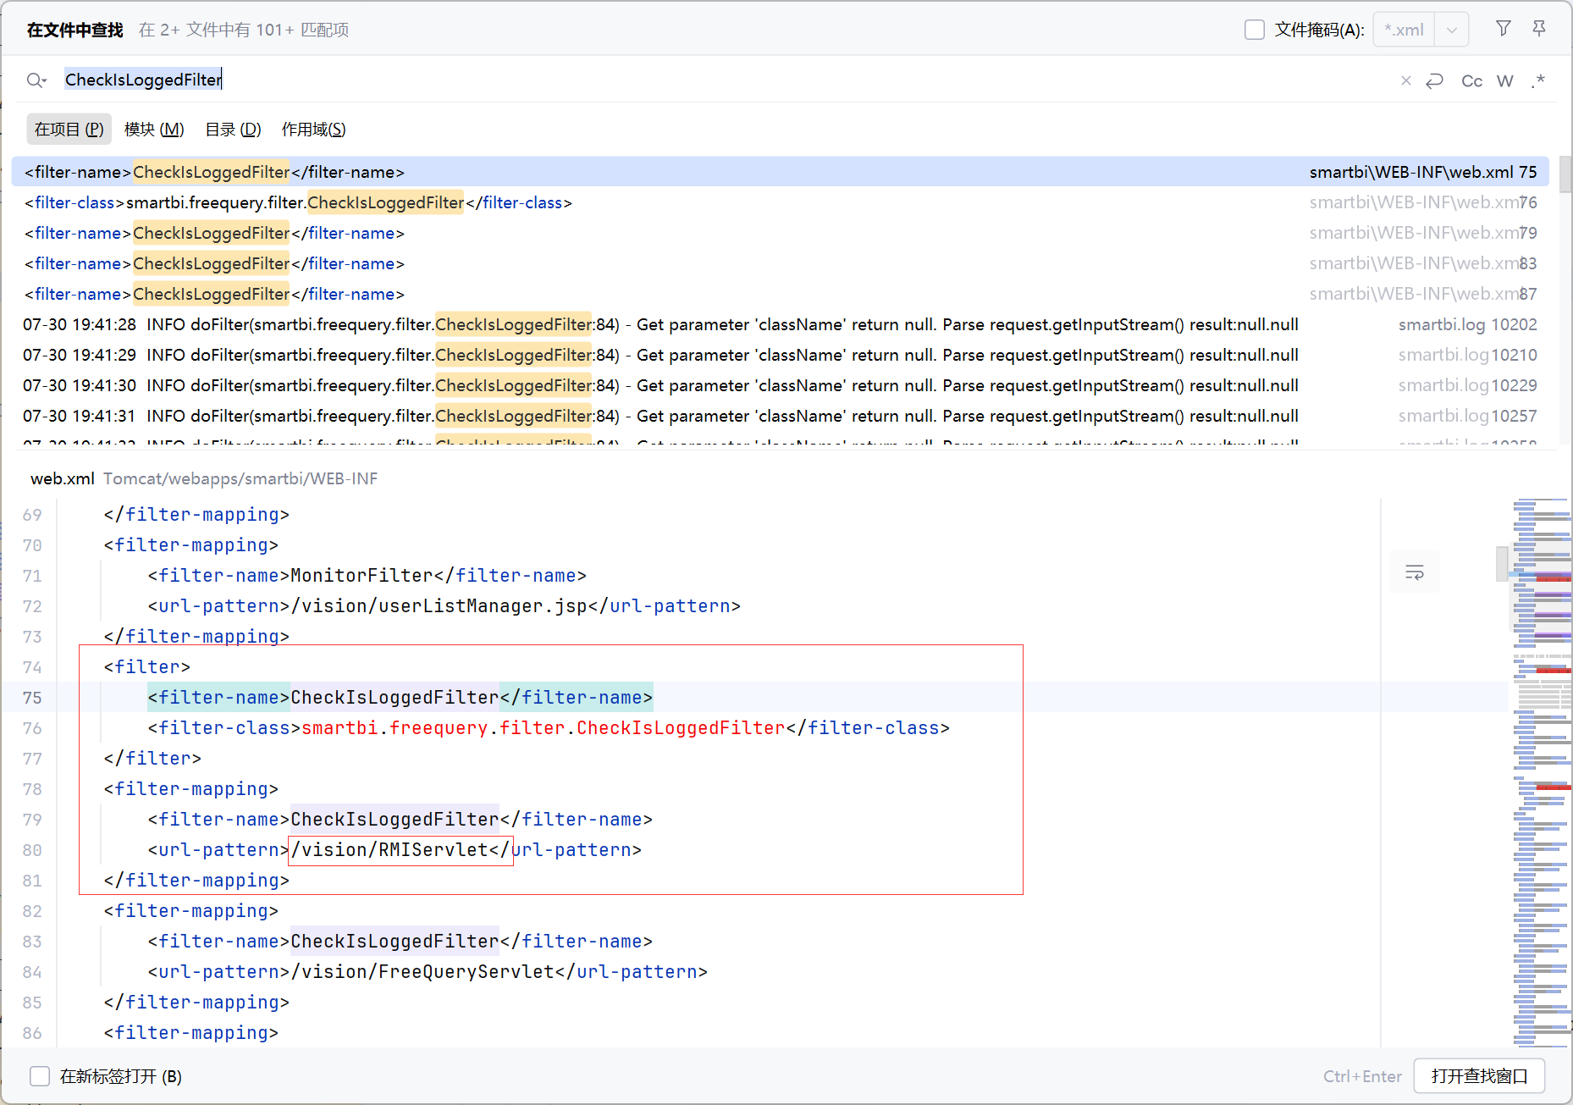Click CheckIsLoggedFilter on preview line 83

pos(395,942)
